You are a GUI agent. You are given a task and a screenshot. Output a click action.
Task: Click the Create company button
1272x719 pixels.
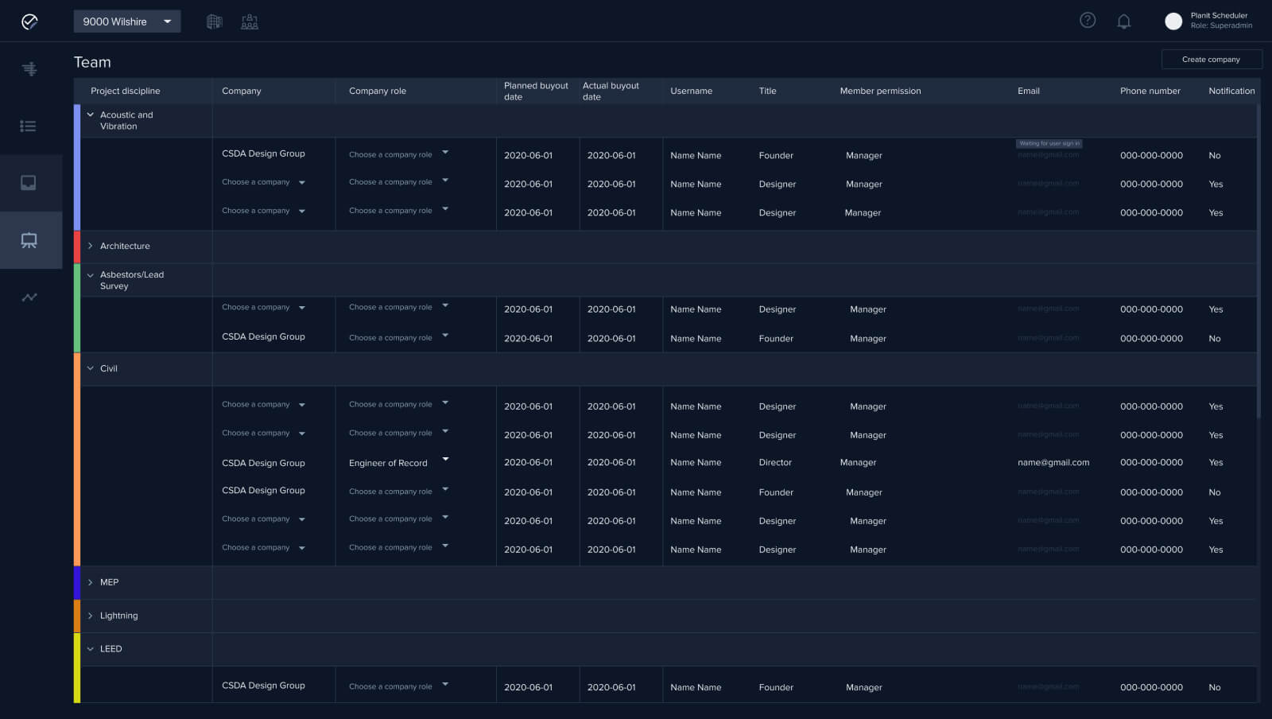(x=1211, y=60)
